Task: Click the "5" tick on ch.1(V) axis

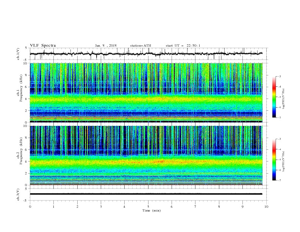Action: pos(27,48)
